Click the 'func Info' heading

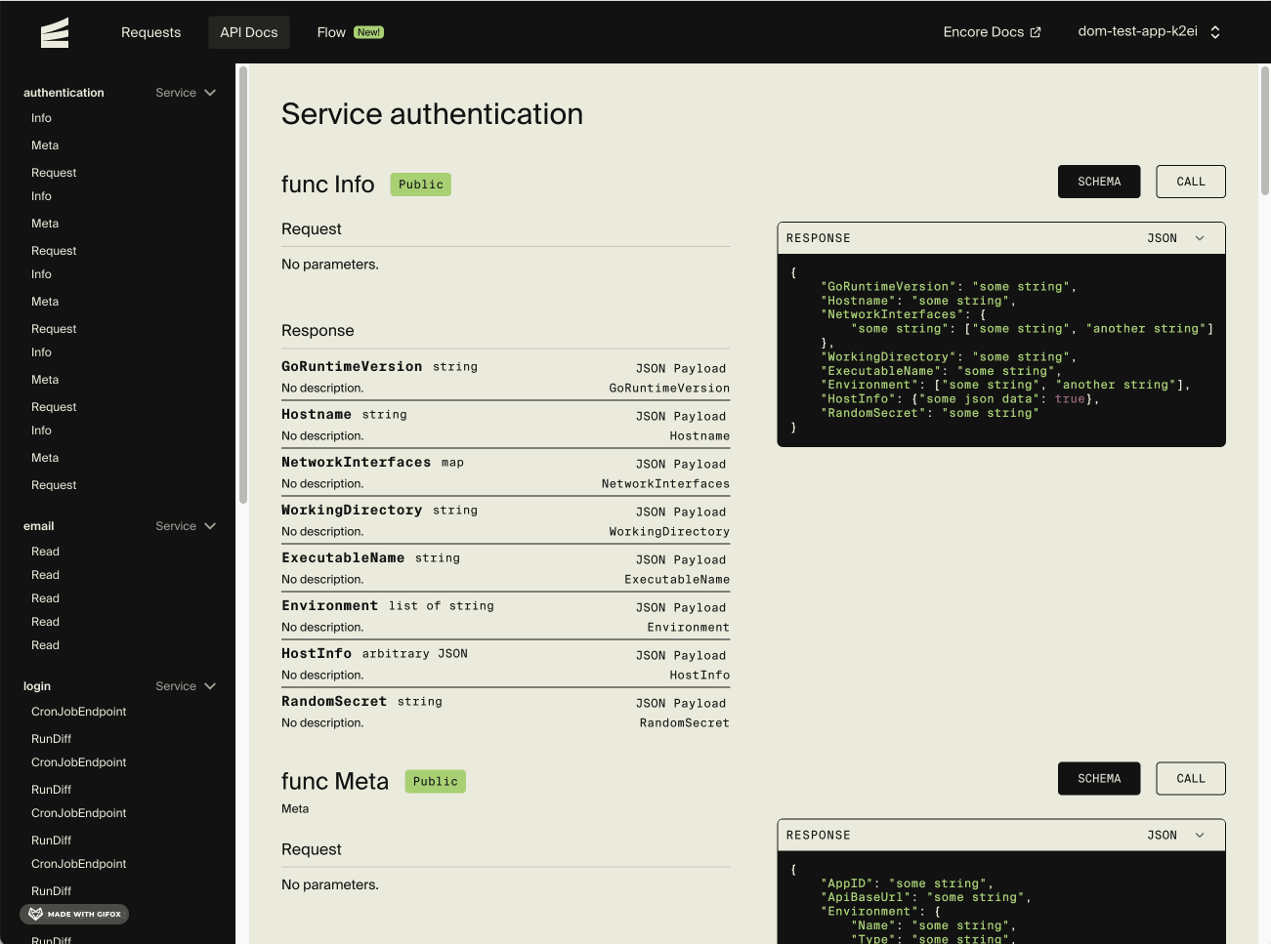(x=327, y=185)
